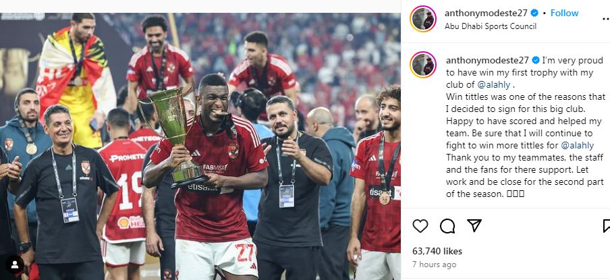Open the profile avatar next to the caption
Screen dimensions: 610x280
click(423, 65)
